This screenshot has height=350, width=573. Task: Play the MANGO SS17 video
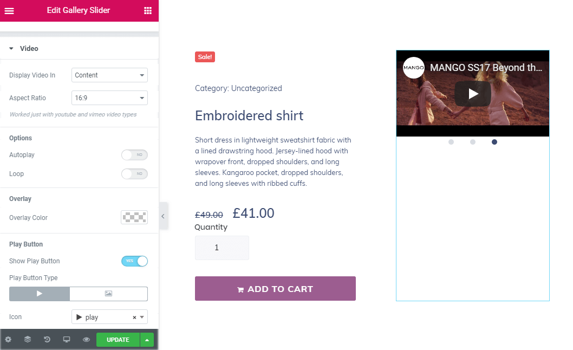click(472, 94)
